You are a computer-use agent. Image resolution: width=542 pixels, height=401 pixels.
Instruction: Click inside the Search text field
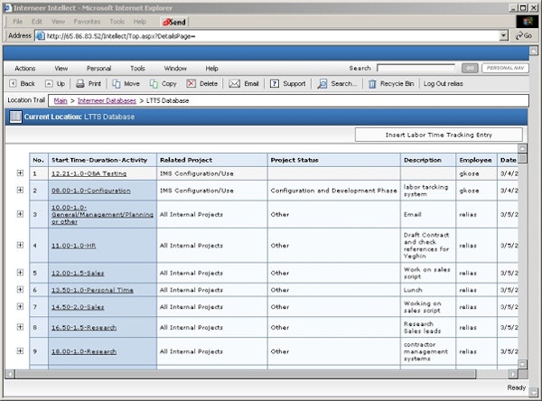(x=416, y=68)
